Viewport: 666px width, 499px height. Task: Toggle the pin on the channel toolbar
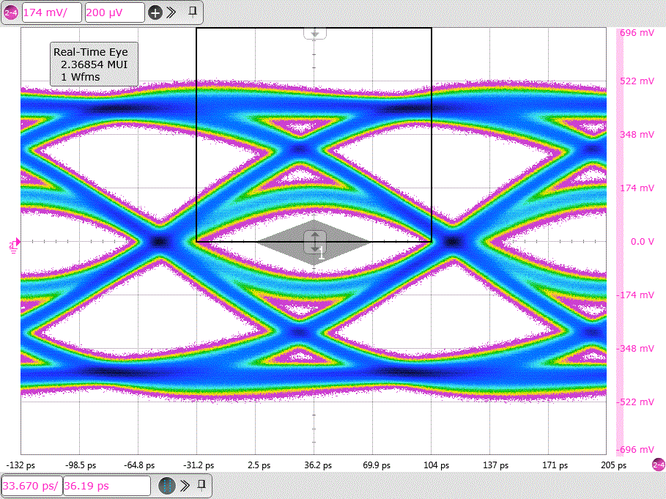192,12
